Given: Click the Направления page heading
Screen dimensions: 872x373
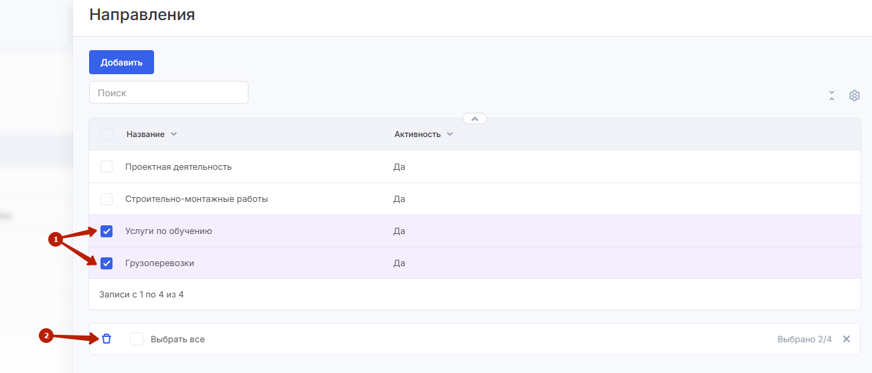Looking at the screenshot, I should click(142, 14).
